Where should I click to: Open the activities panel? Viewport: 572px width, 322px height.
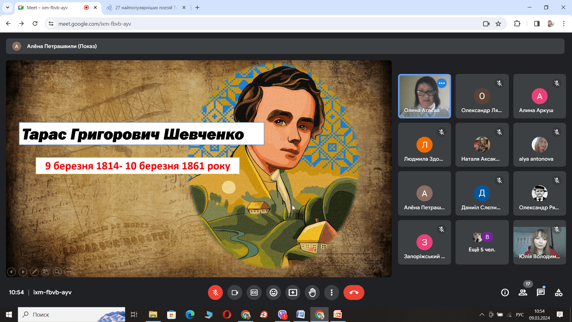tap(559, 292)
